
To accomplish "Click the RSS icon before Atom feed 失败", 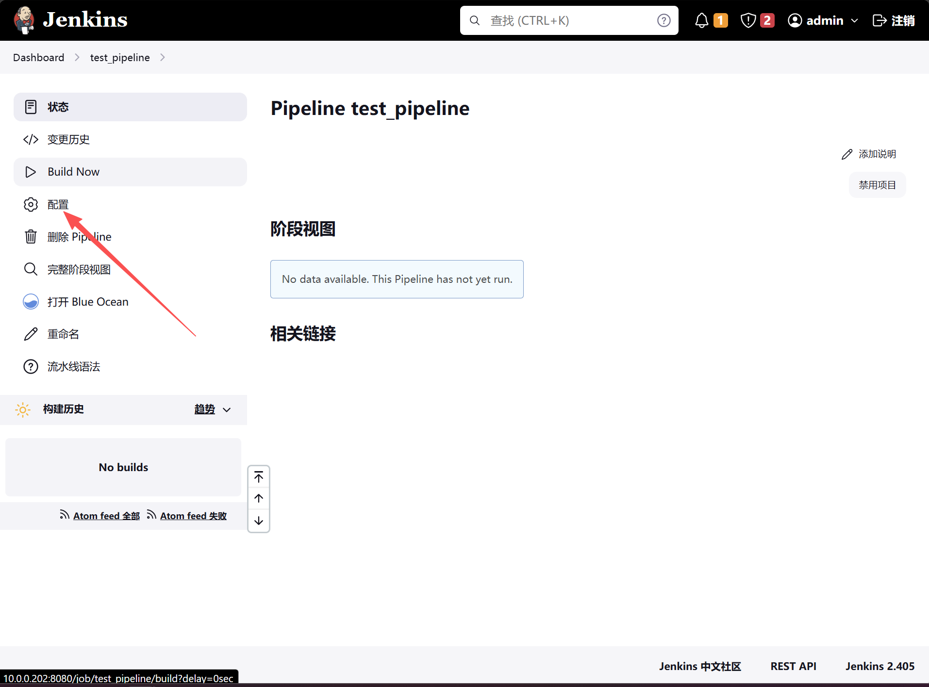I will (x=151, y=515).
